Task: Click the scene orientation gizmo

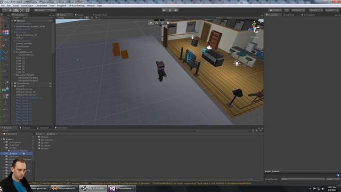Action: point(255,28)
